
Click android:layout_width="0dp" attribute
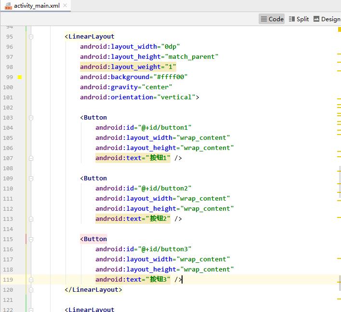pos(130,47)
